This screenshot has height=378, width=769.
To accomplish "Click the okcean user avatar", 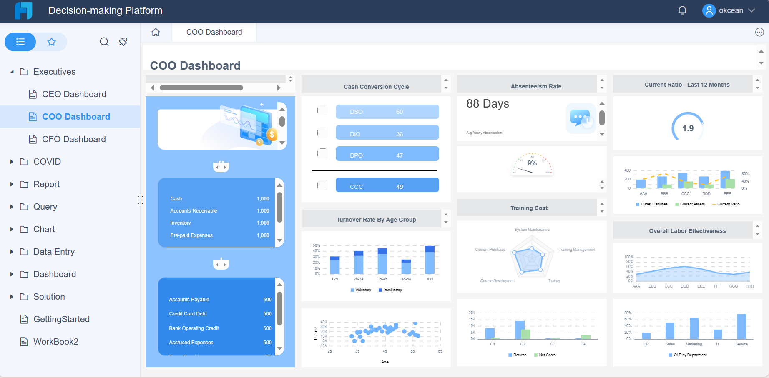I will click(709, 10).
